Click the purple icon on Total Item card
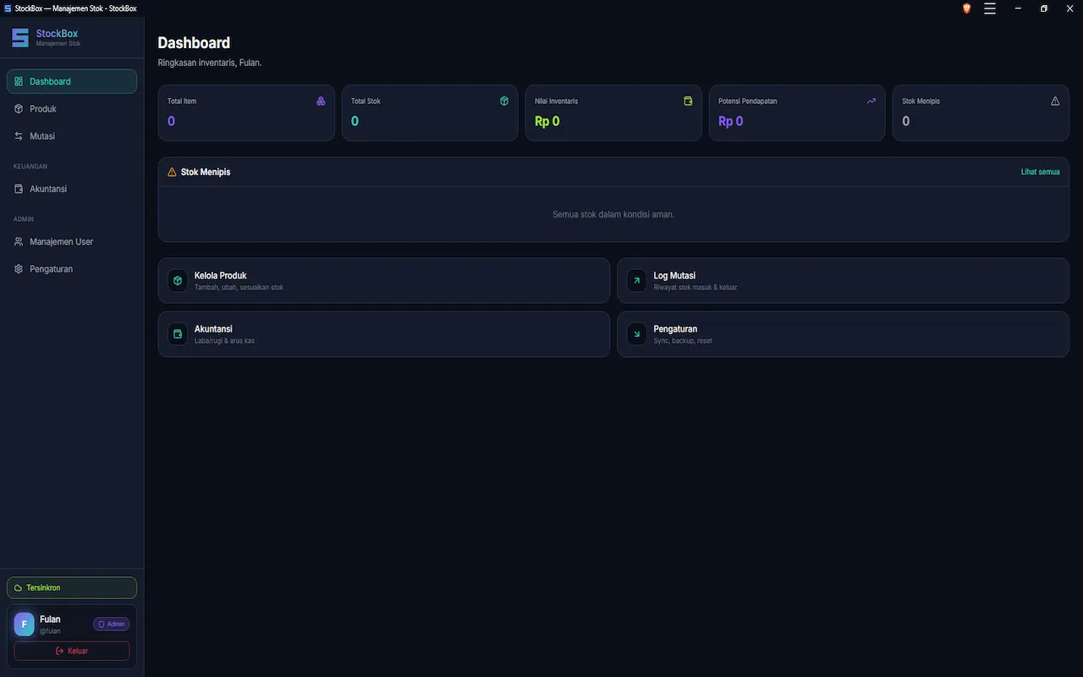This screenshot has height=677, width=1083. coord(321,101)
